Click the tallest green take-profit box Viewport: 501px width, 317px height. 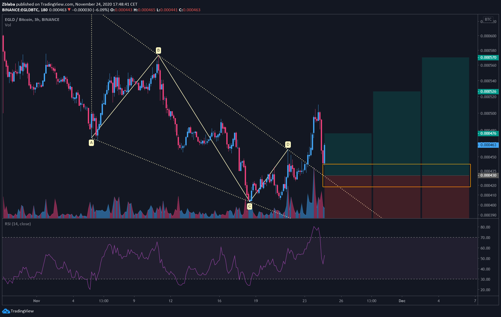click(445, 116)
